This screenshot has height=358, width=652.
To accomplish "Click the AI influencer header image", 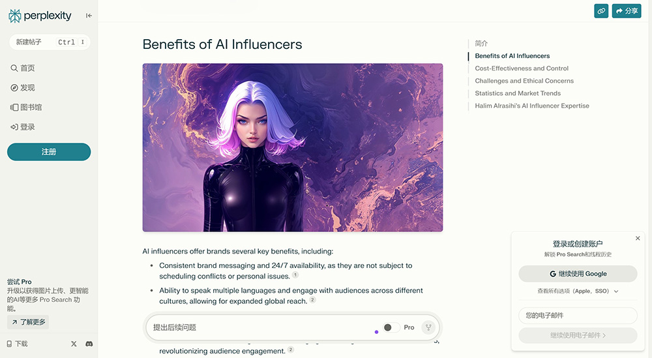I will [x=293, y=147].
